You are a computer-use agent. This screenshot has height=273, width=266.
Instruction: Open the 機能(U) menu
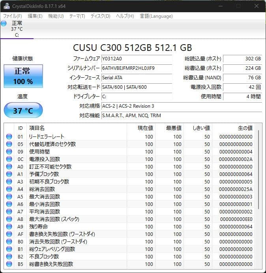56,16
